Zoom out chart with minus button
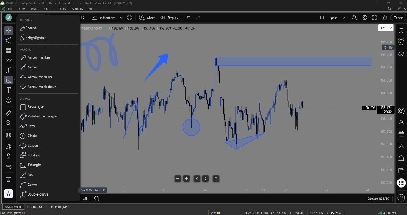The height and width of the screenshot is (215, 407). pyautogui.click(x=178, y=179)
